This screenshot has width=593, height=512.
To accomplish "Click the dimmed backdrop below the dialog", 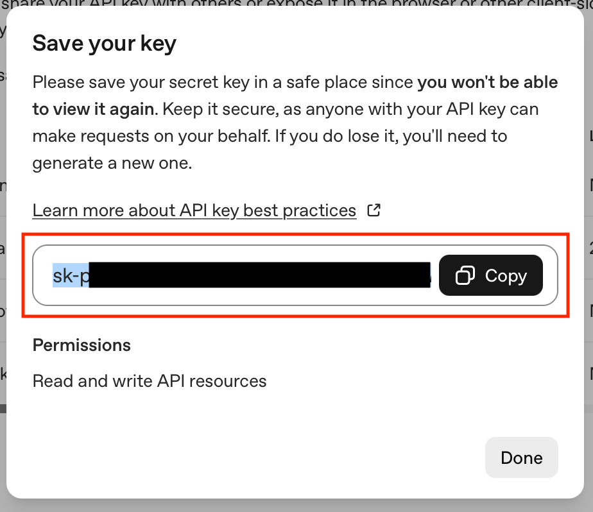I will click(x=295, y=505).
